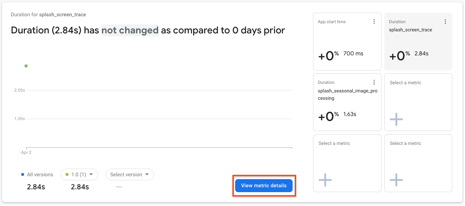The height and width of the screenshot is (206, 465).
Task: Open splash_screen_trace card three-dot menu
Action: click(445, 22)
